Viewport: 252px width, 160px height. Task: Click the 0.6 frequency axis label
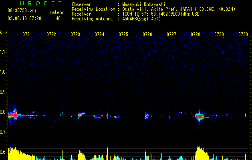(x=3, y=152)
